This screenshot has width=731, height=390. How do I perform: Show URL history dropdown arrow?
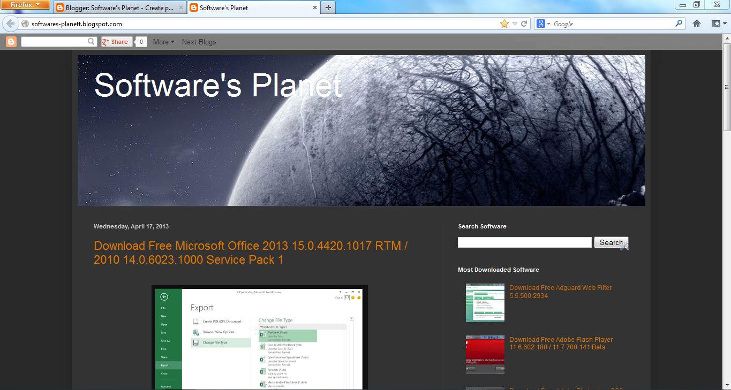point(515,24)
